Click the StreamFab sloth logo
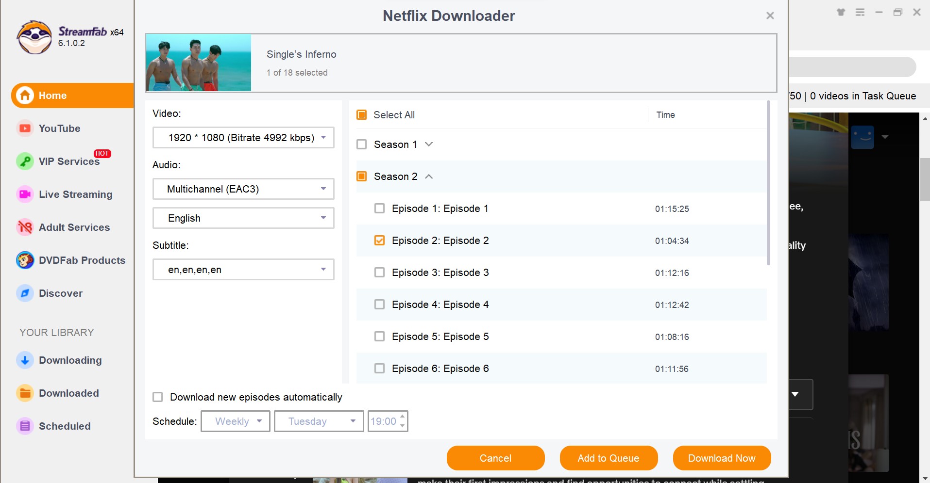The height and width of the screenshot is (483, 930). click(x=34, y=37)
